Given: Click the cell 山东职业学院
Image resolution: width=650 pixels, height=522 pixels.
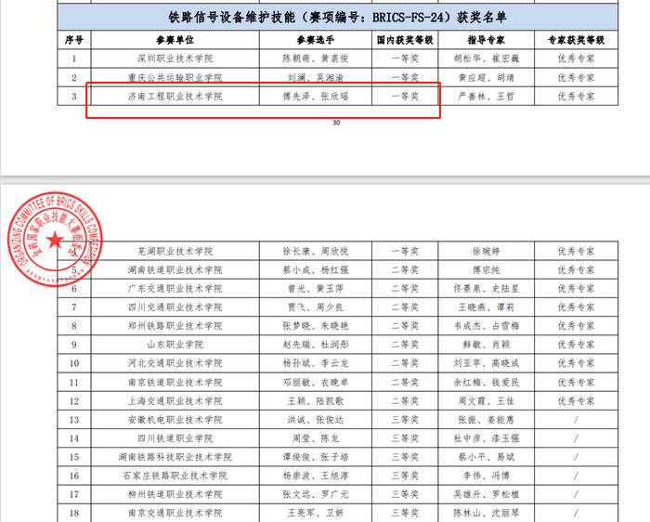Looking at the screenshot, I should click(175, 345).
